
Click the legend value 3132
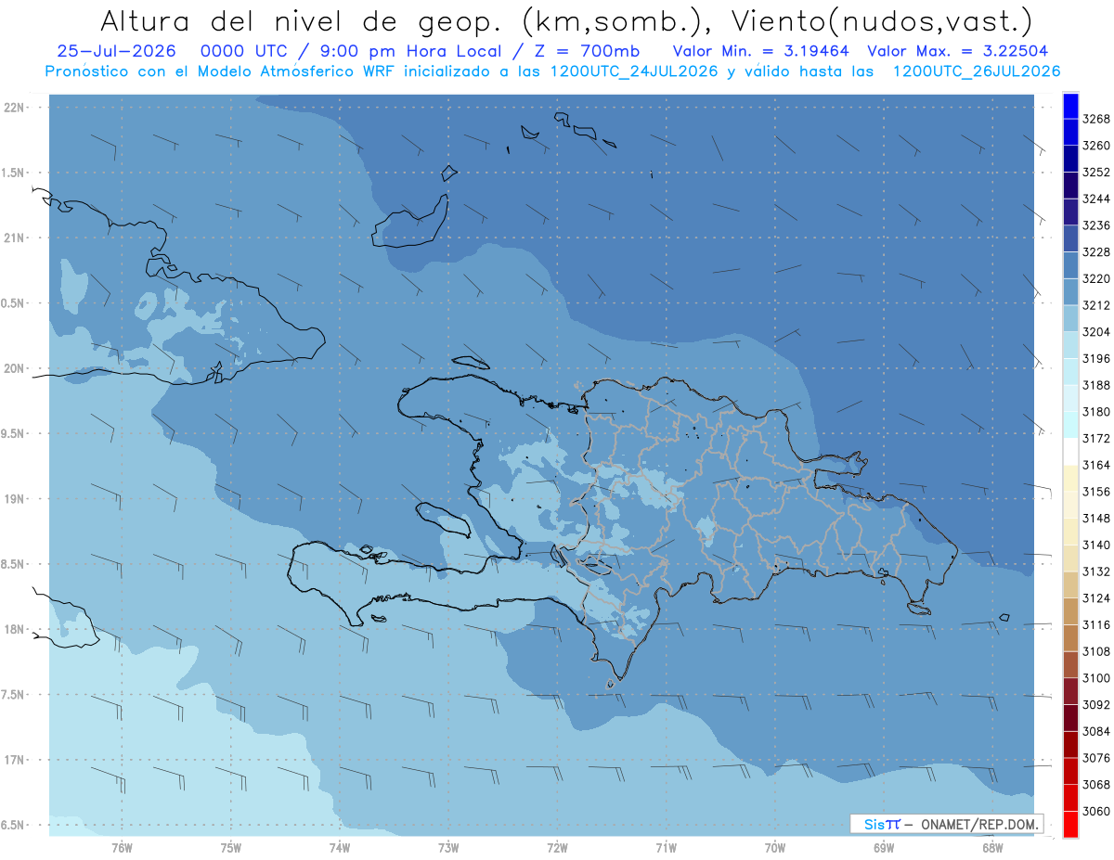(x=1096, y=571)
